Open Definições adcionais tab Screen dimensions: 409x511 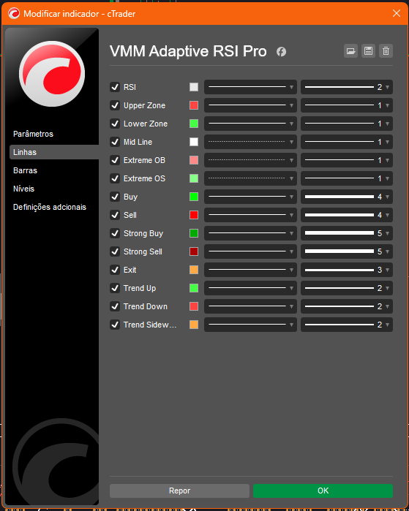[x=50, y=207]
